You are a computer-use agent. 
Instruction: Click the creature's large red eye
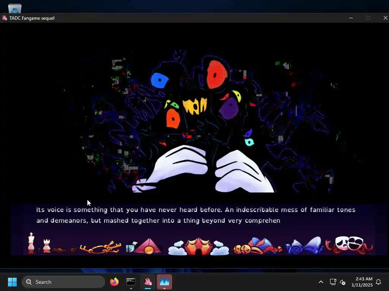coord(217,75)
